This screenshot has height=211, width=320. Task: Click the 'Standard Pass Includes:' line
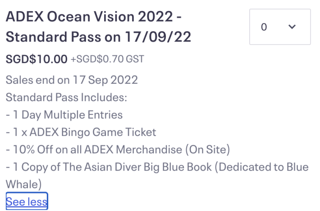[67, 97]
